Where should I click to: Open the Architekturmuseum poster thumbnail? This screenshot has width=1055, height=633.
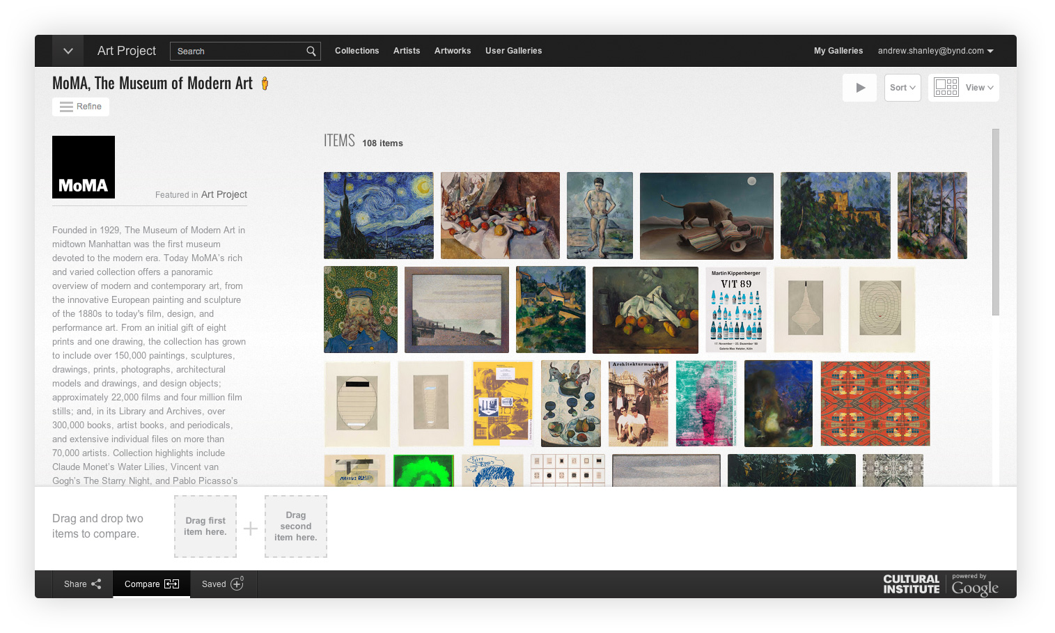click(x=638, y=404)
